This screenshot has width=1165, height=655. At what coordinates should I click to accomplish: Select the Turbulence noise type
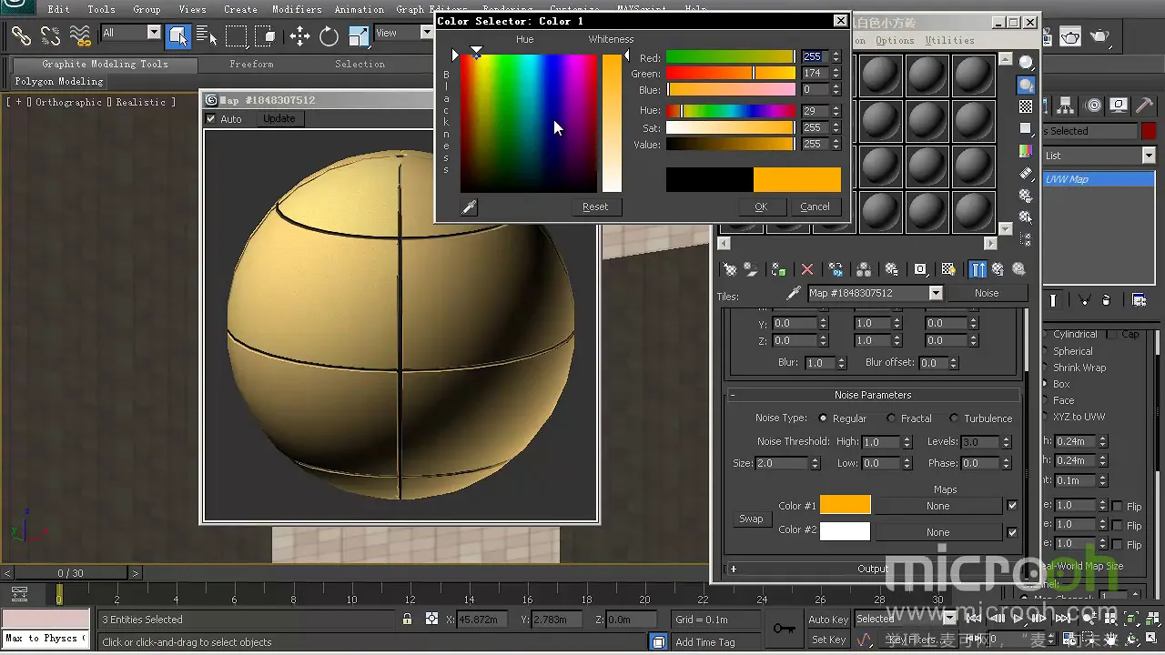(x=954, y=418)
